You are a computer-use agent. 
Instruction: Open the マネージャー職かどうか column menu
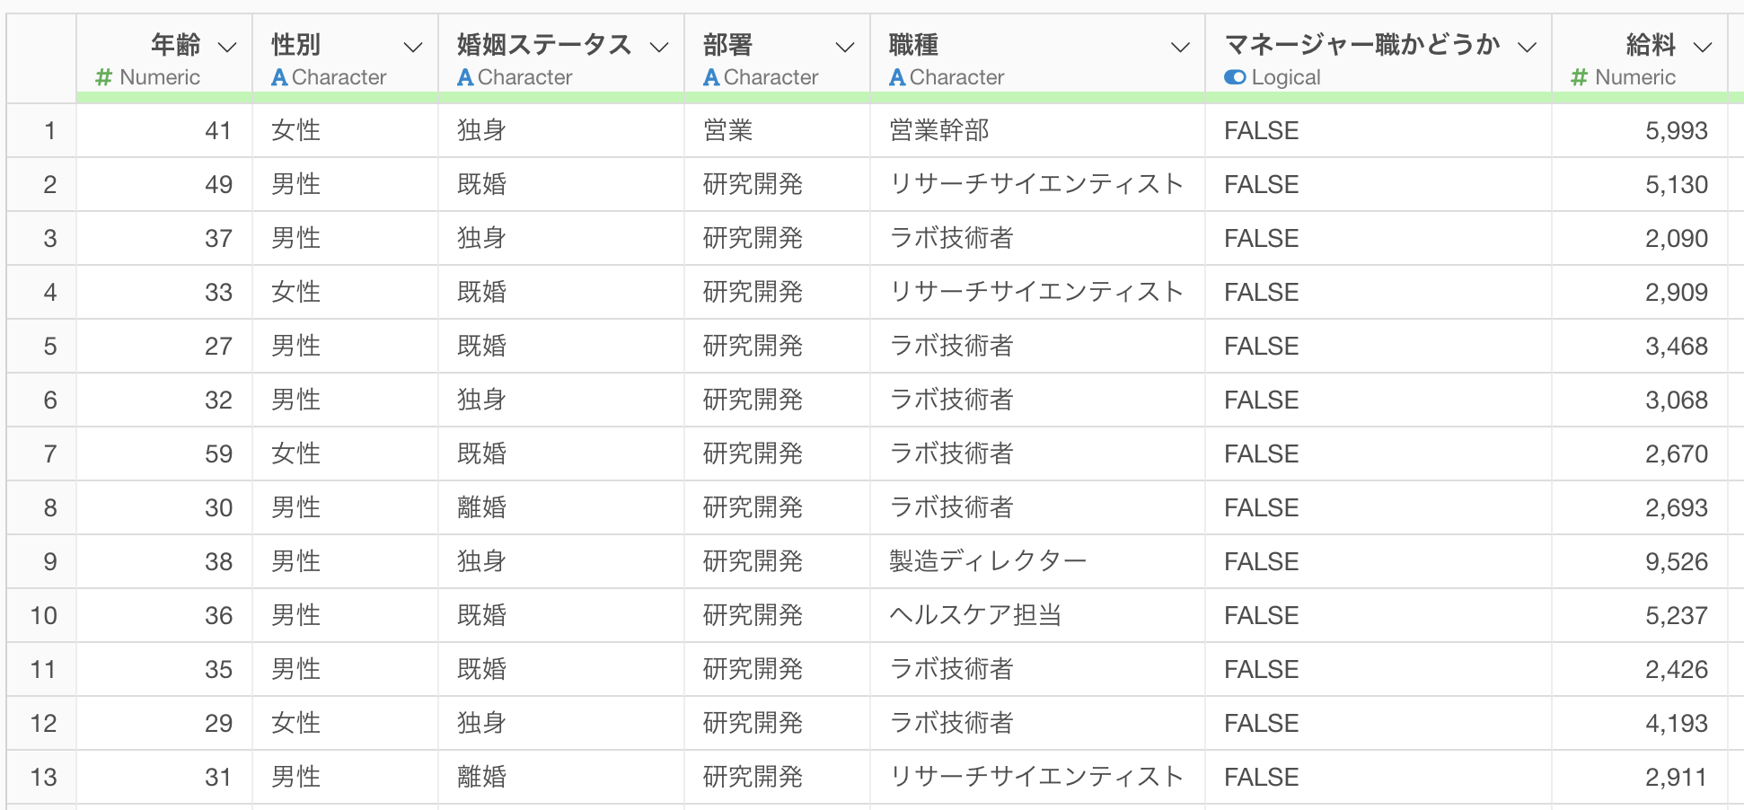coord(1527,47)
